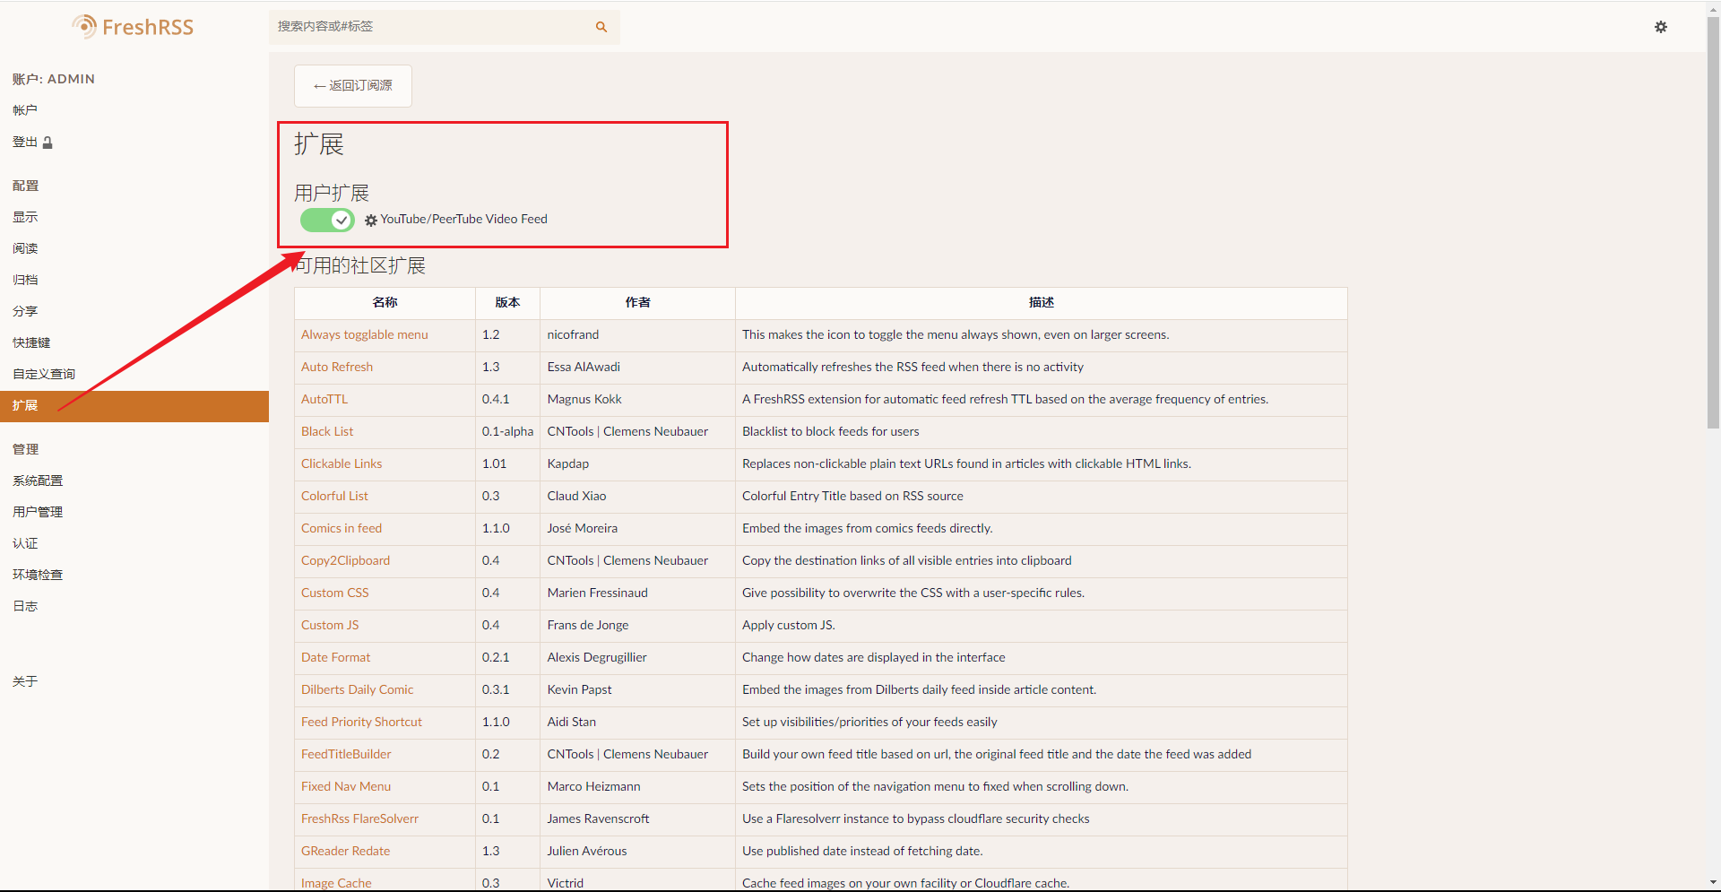This screenshot has height=892, width=1721.
Task: Select 扩展 in the sidebar
Action: pyautogui.click(x=25, y=405)
